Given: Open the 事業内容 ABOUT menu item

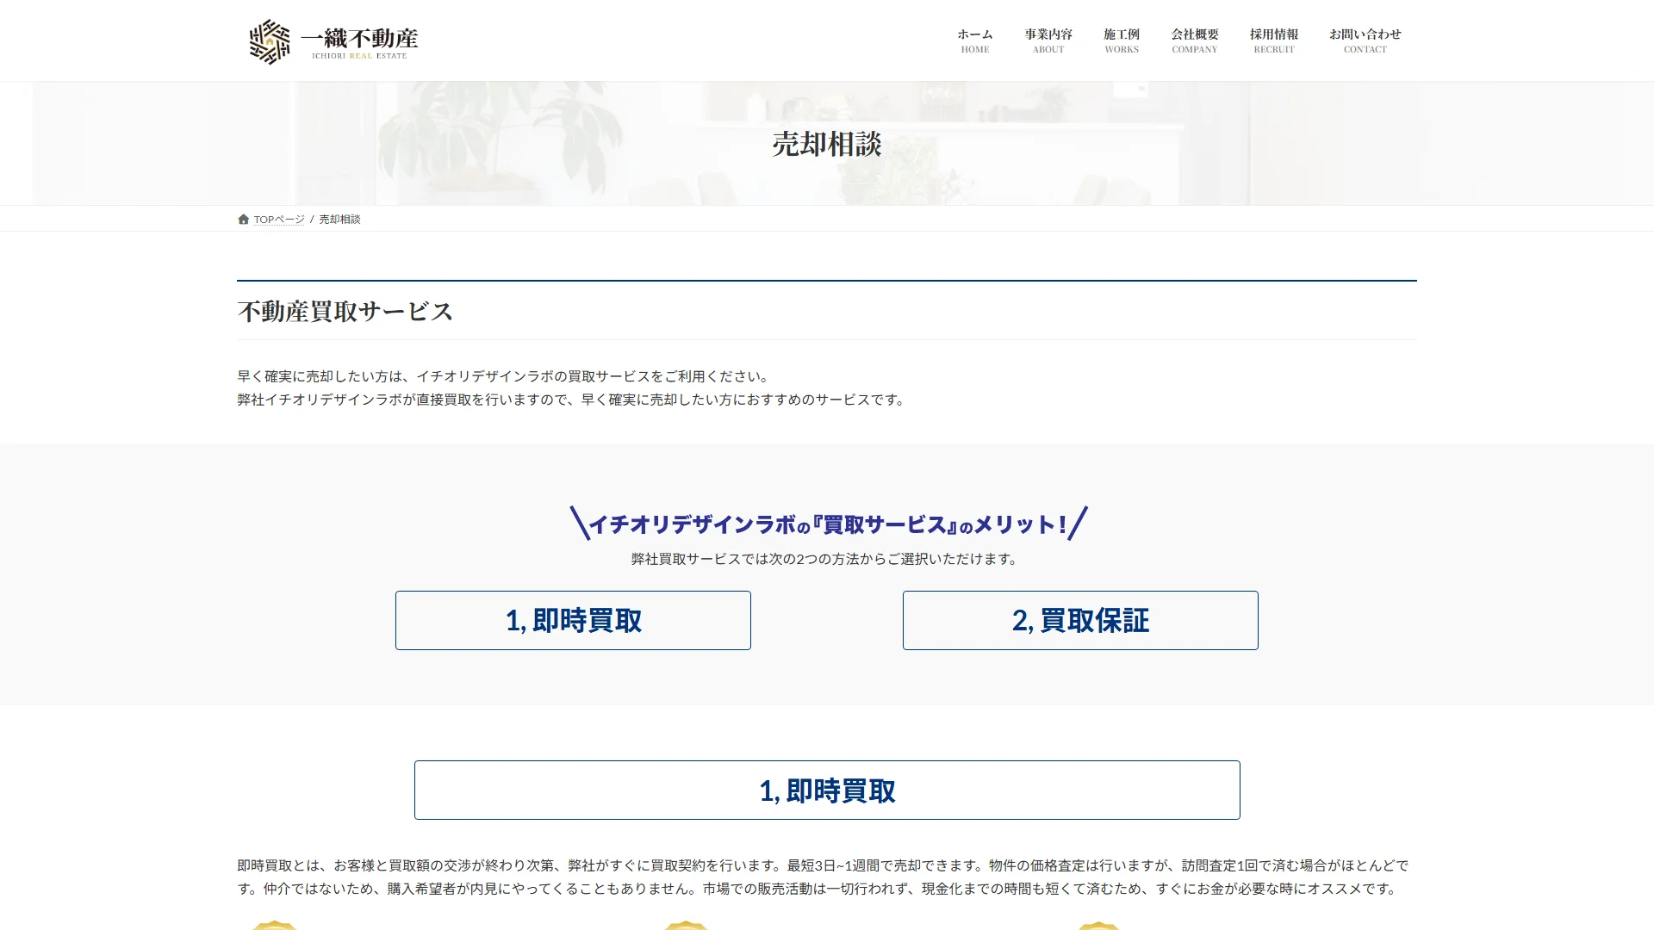Looking at the screenshot, I should (x=1048, y=40).
